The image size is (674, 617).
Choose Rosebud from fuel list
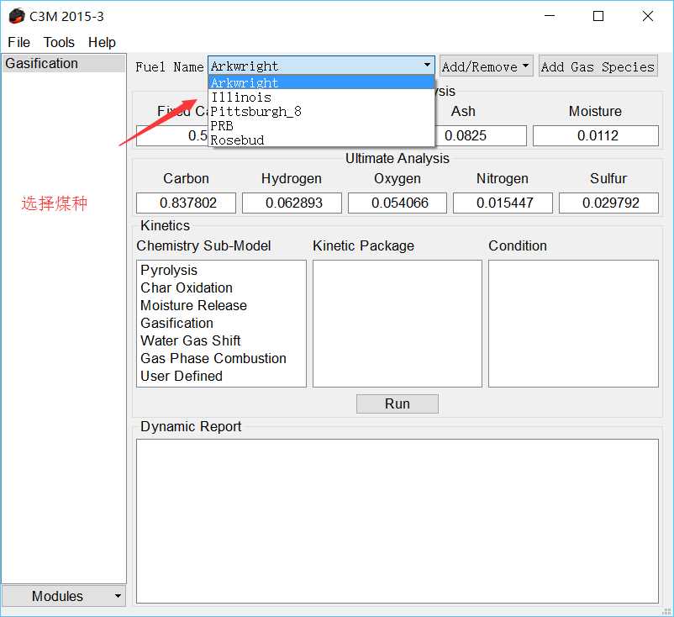[x=321, y=140]
